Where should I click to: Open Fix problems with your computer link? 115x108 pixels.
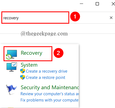click(50, 100)
